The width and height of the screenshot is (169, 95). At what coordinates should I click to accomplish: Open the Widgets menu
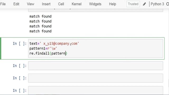95,4
